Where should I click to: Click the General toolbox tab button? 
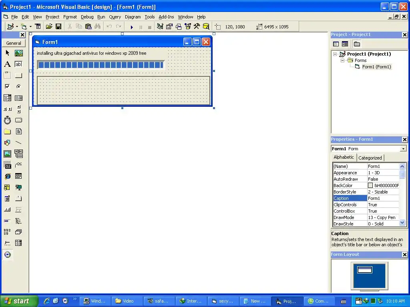pyautogui.click(x=14, y=43)
